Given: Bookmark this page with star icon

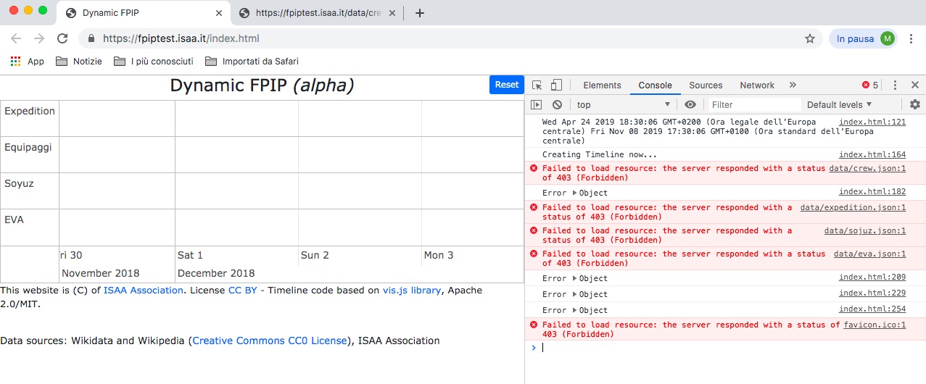Looking at the screenshot, I should coord(810,38).
